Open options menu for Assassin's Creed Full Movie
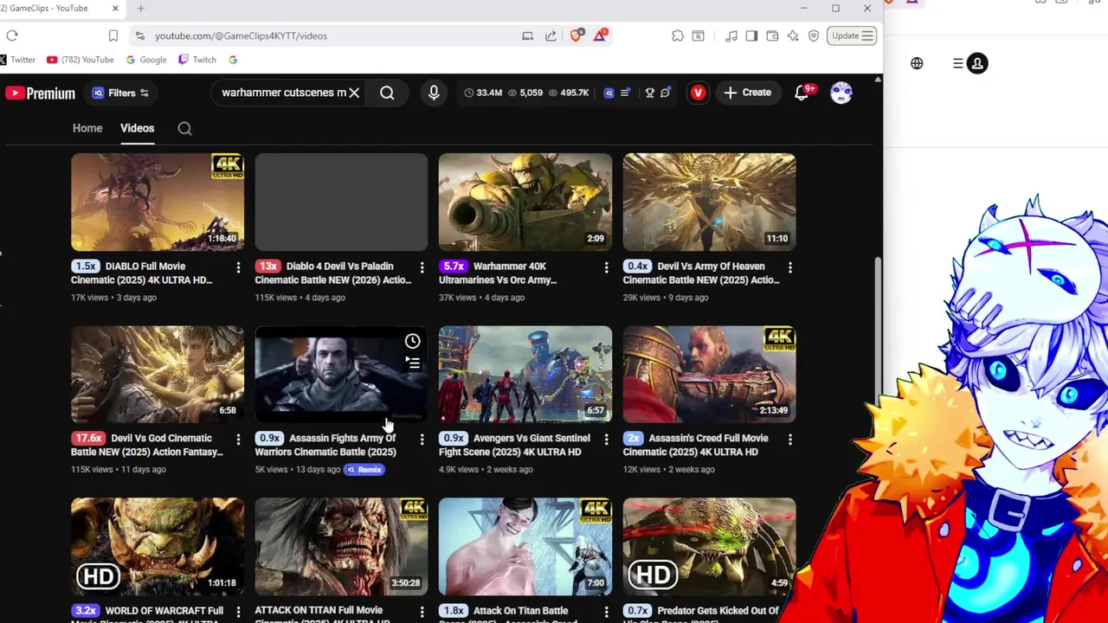The height and width of the screenshot is (623, 1108). coord(789,440)
